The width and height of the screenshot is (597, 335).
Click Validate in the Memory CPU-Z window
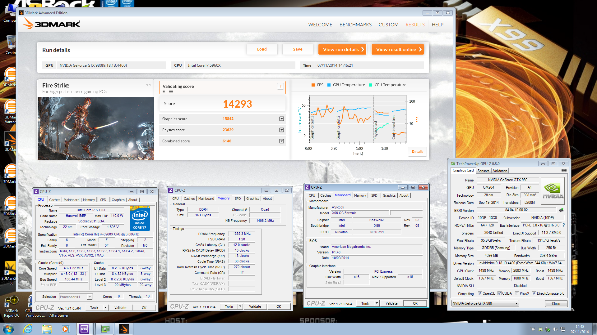255,306
